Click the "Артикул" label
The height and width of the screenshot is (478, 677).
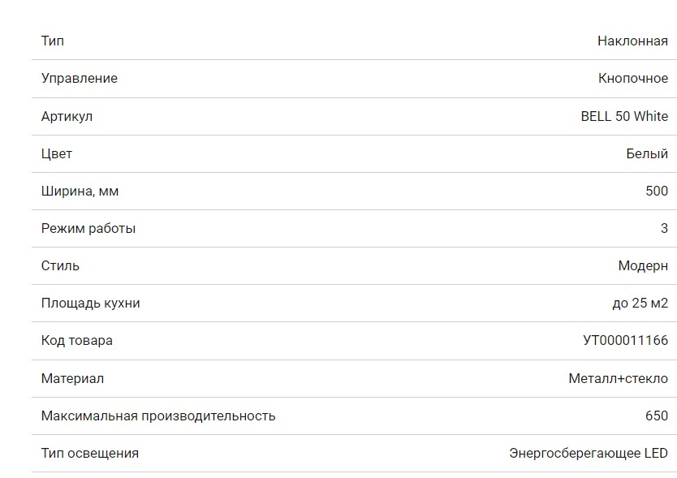pyautogui.click(x=67, y=116)
